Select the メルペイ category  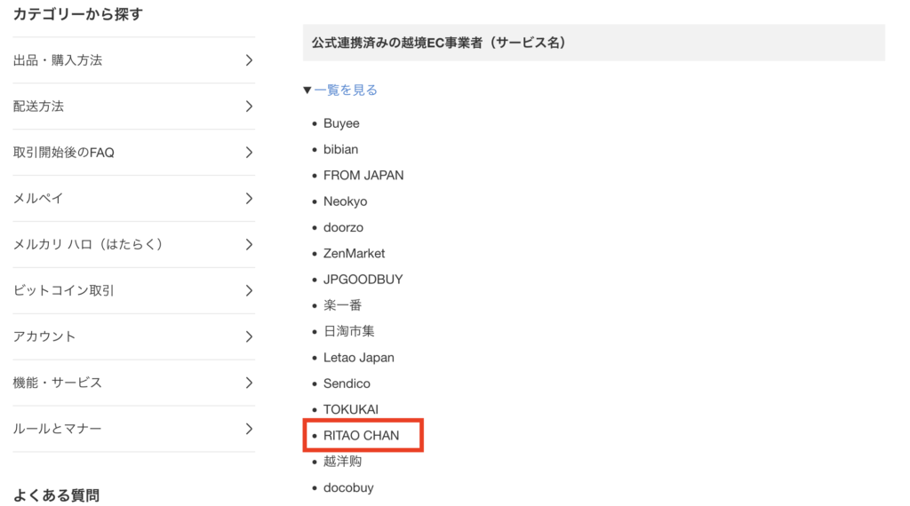39,199
